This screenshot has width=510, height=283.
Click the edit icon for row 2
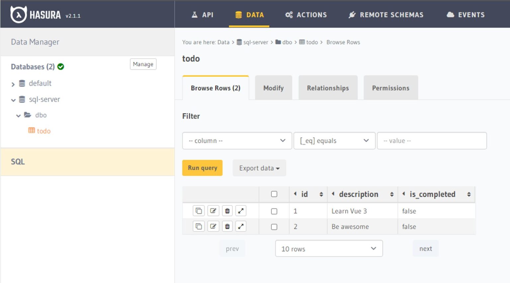coord(213,227)
